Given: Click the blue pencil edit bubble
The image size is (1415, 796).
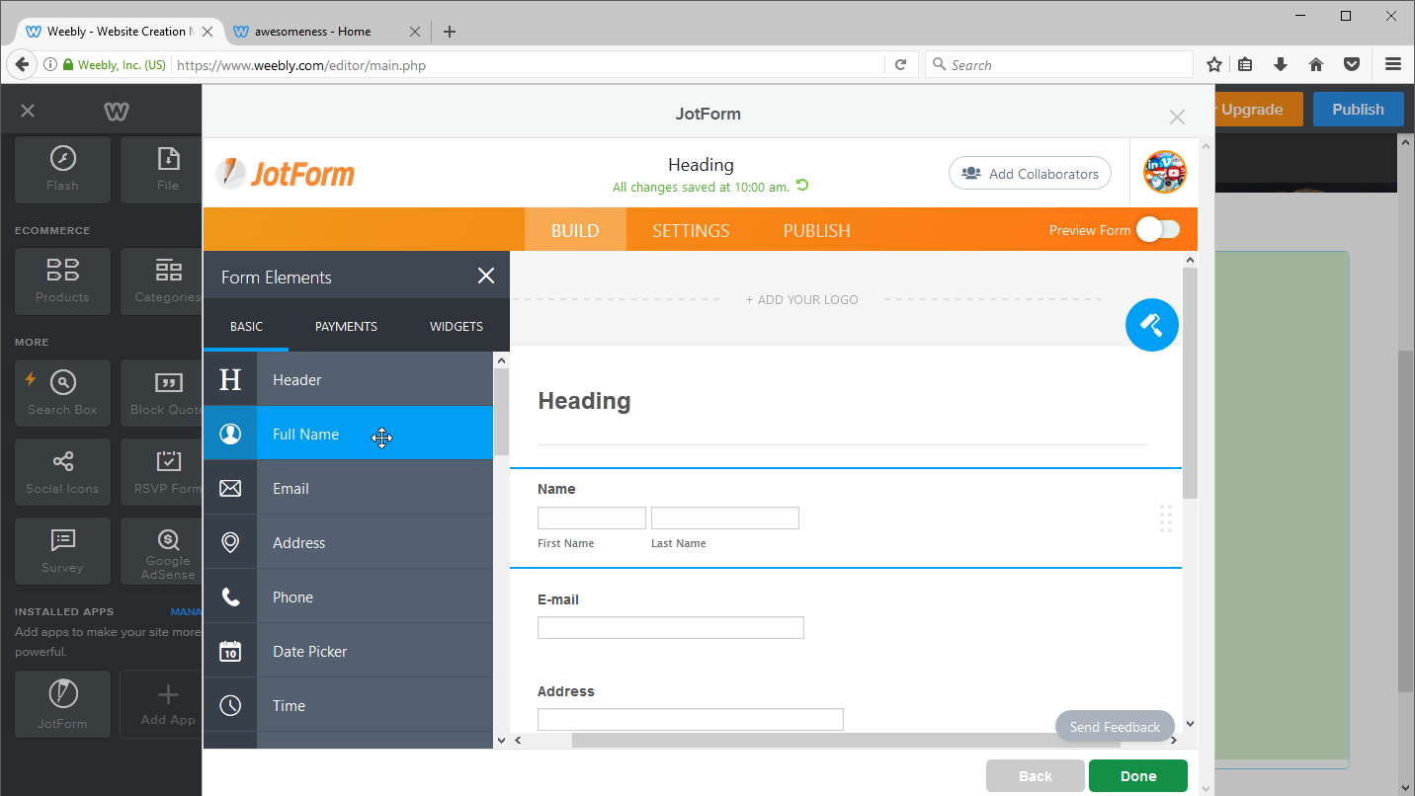Looking at the screenshot, I should tap(1151, 324).
